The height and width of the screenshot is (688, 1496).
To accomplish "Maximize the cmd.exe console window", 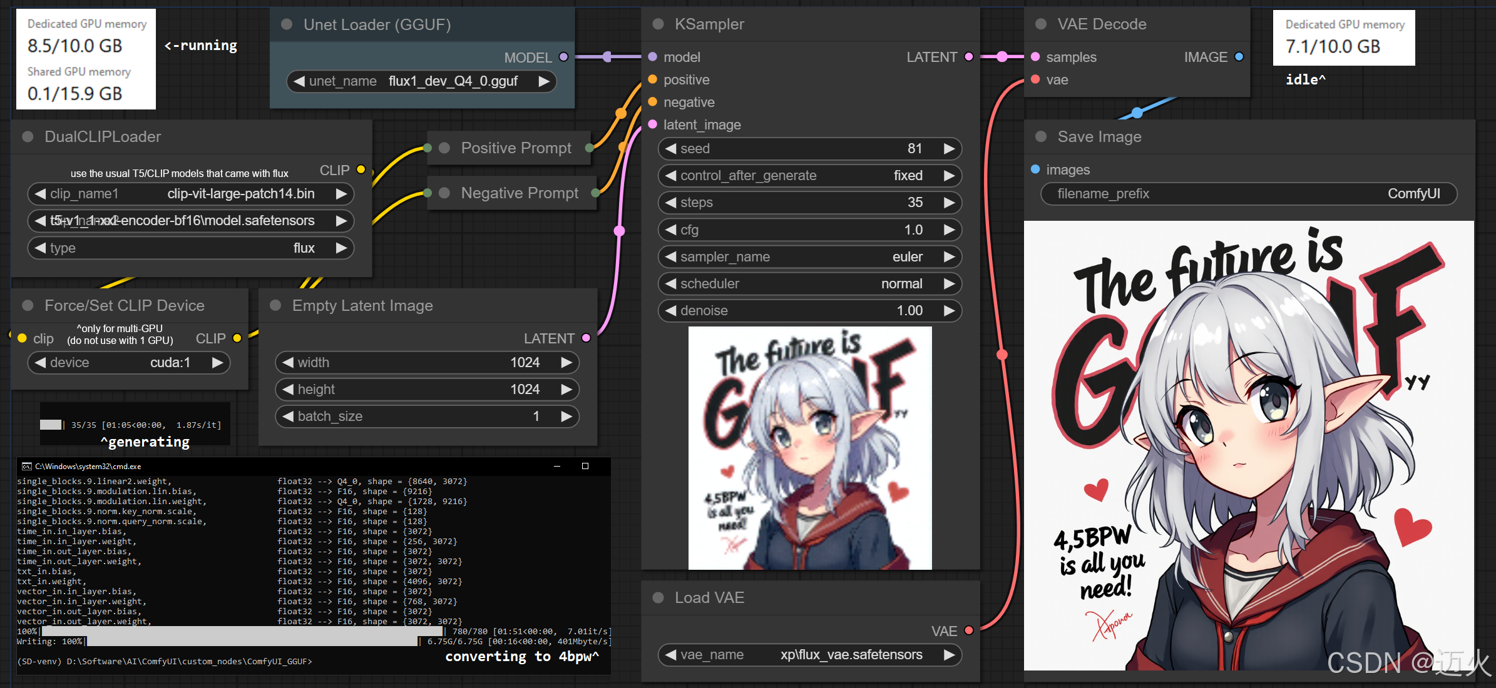I will [x=585, y=466].
